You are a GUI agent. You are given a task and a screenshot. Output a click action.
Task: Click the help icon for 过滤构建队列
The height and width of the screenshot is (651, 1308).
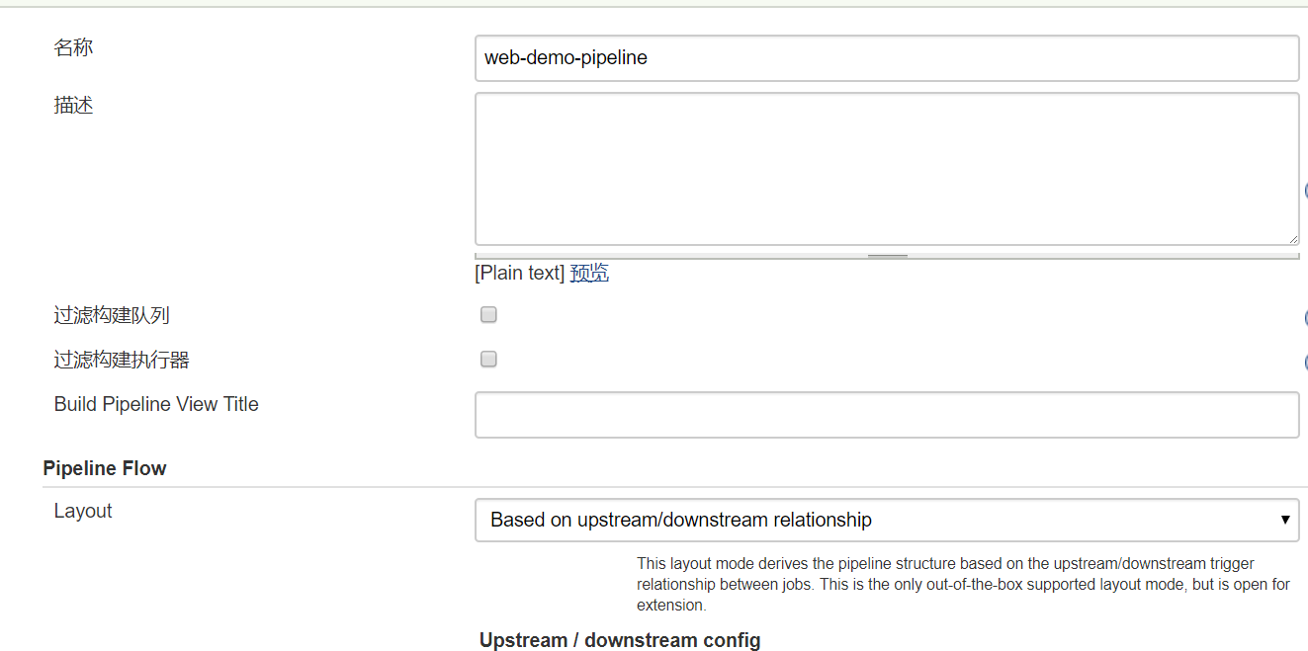1306,318
